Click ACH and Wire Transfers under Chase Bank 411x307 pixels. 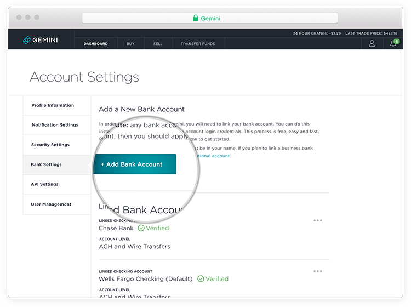tap(134, 247)
